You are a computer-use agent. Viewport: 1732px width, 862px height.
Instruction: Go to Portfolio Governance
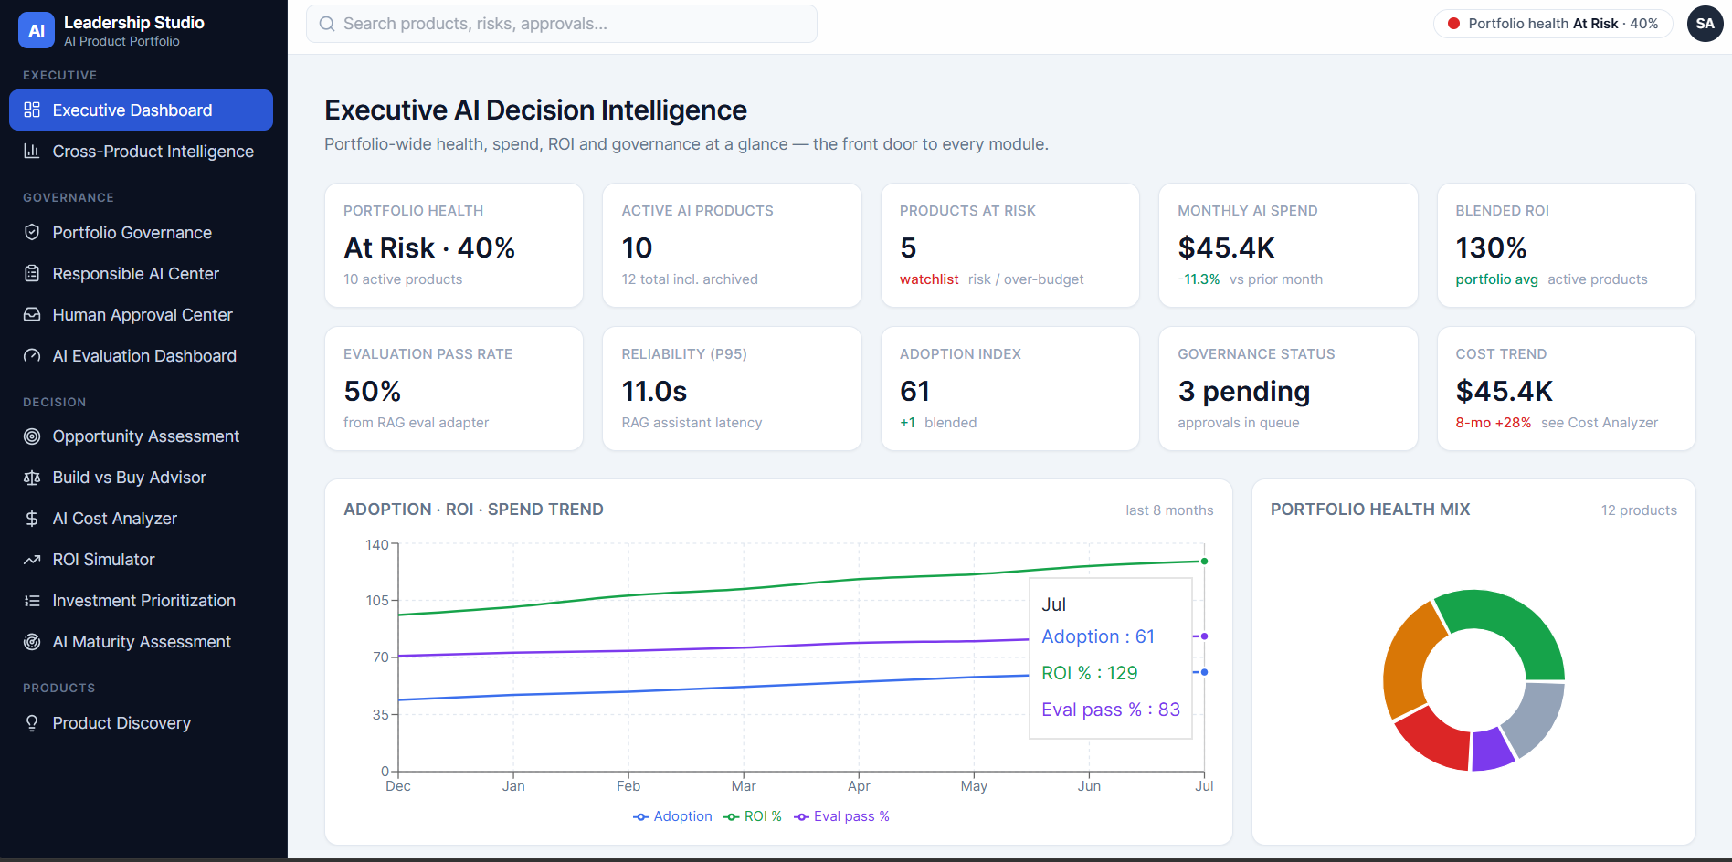141,232
